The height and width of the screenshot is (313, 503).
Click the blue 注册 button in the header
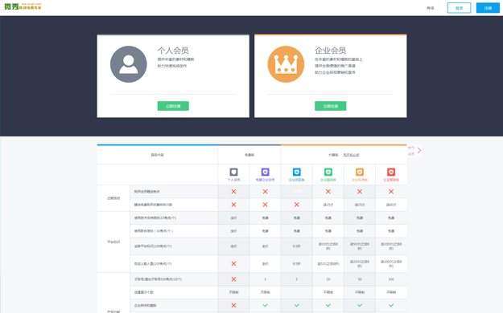point(488,8)
